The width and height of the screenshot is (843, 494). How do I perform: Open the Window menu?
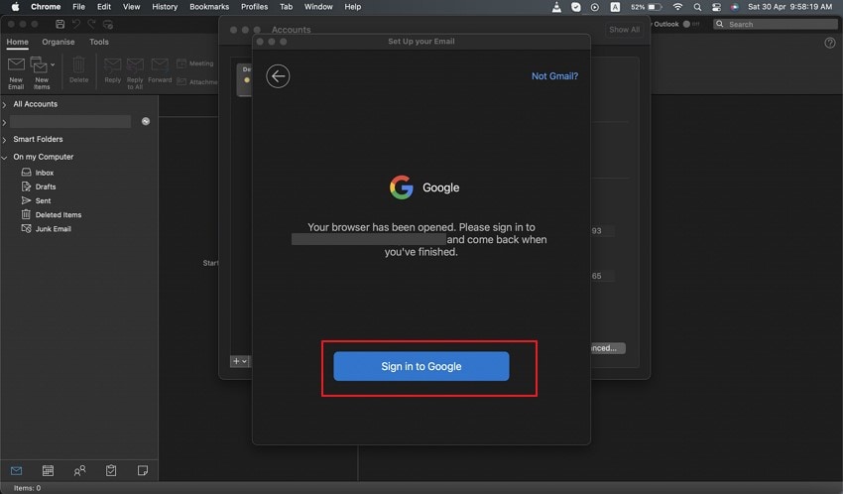(318, 7)
